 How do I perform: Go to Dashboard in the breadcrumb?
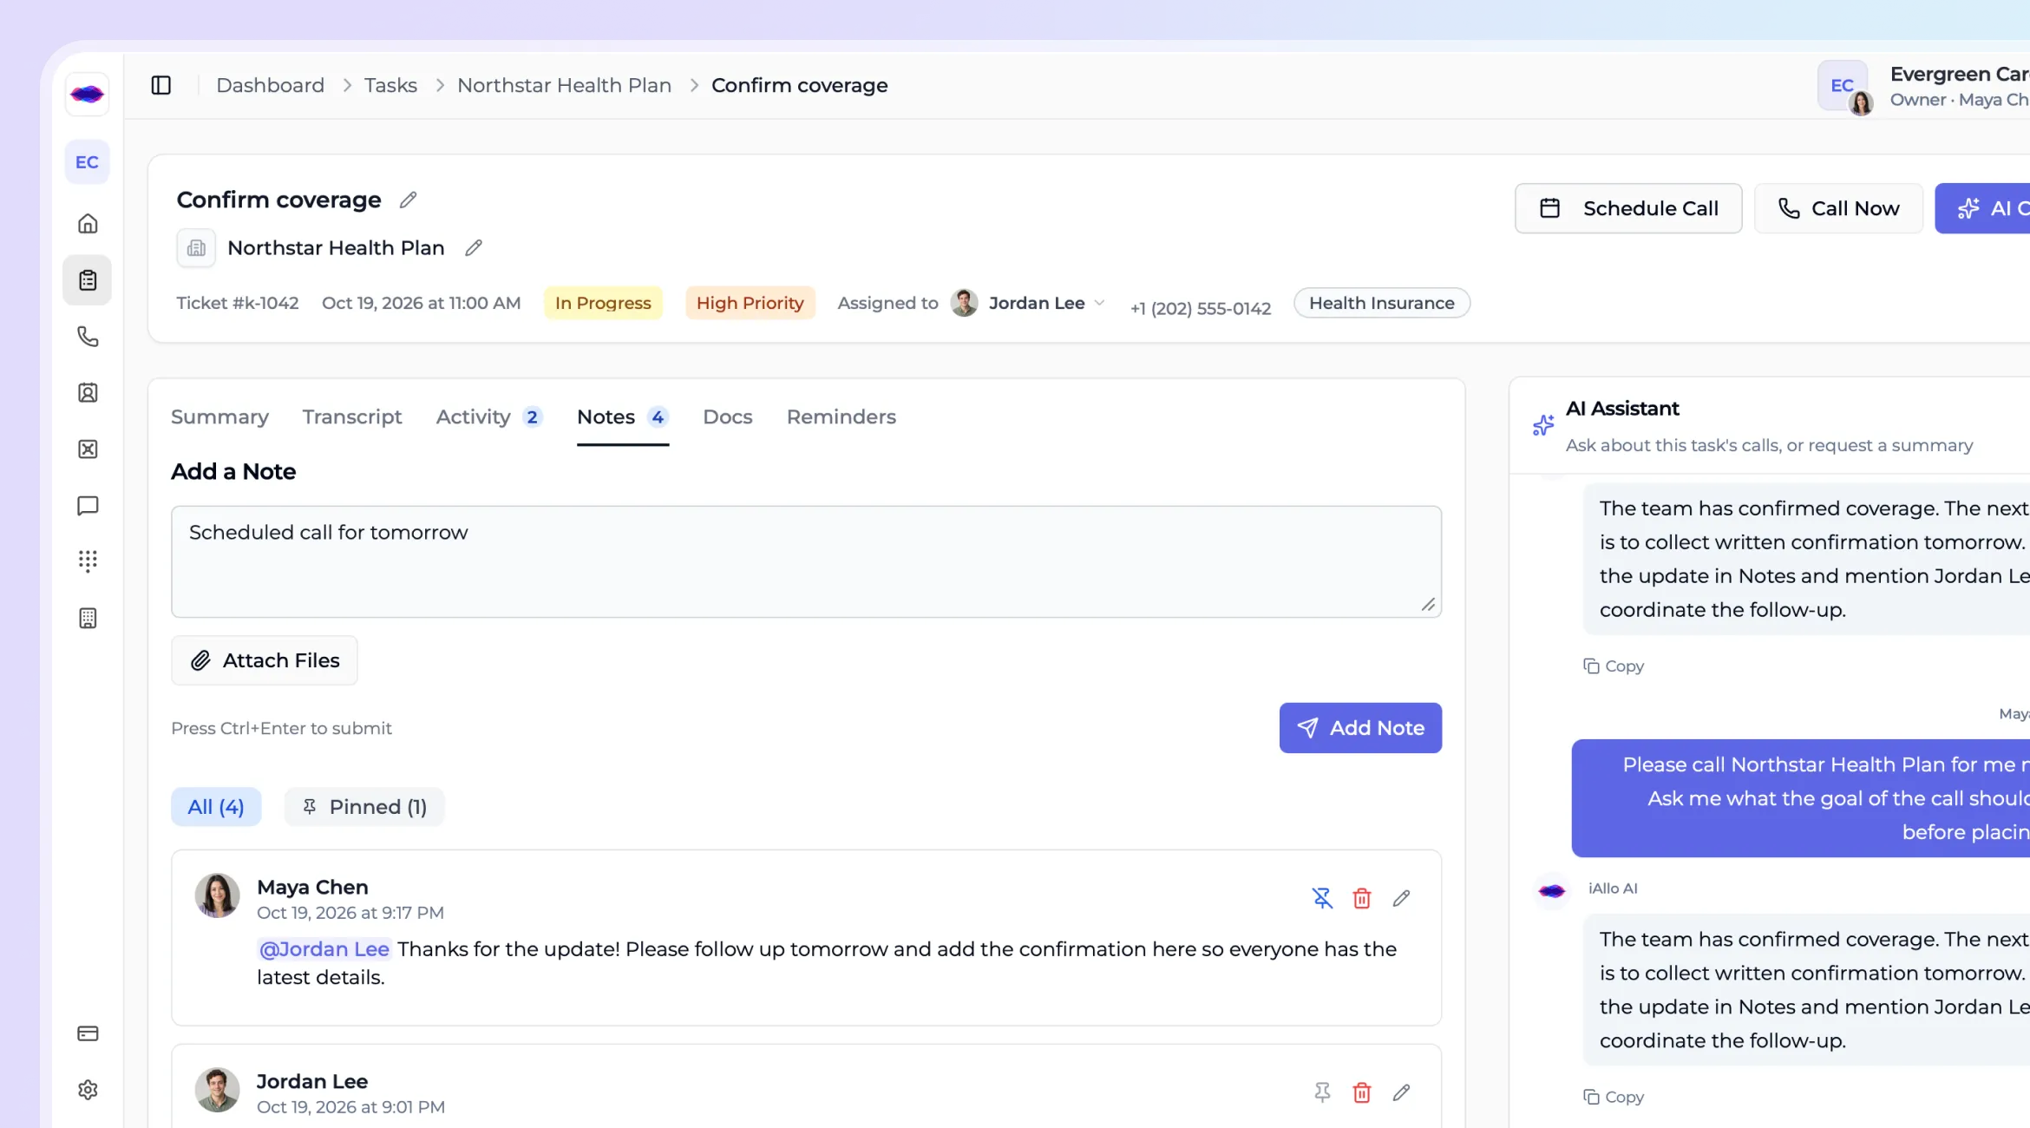coord(270,85)
